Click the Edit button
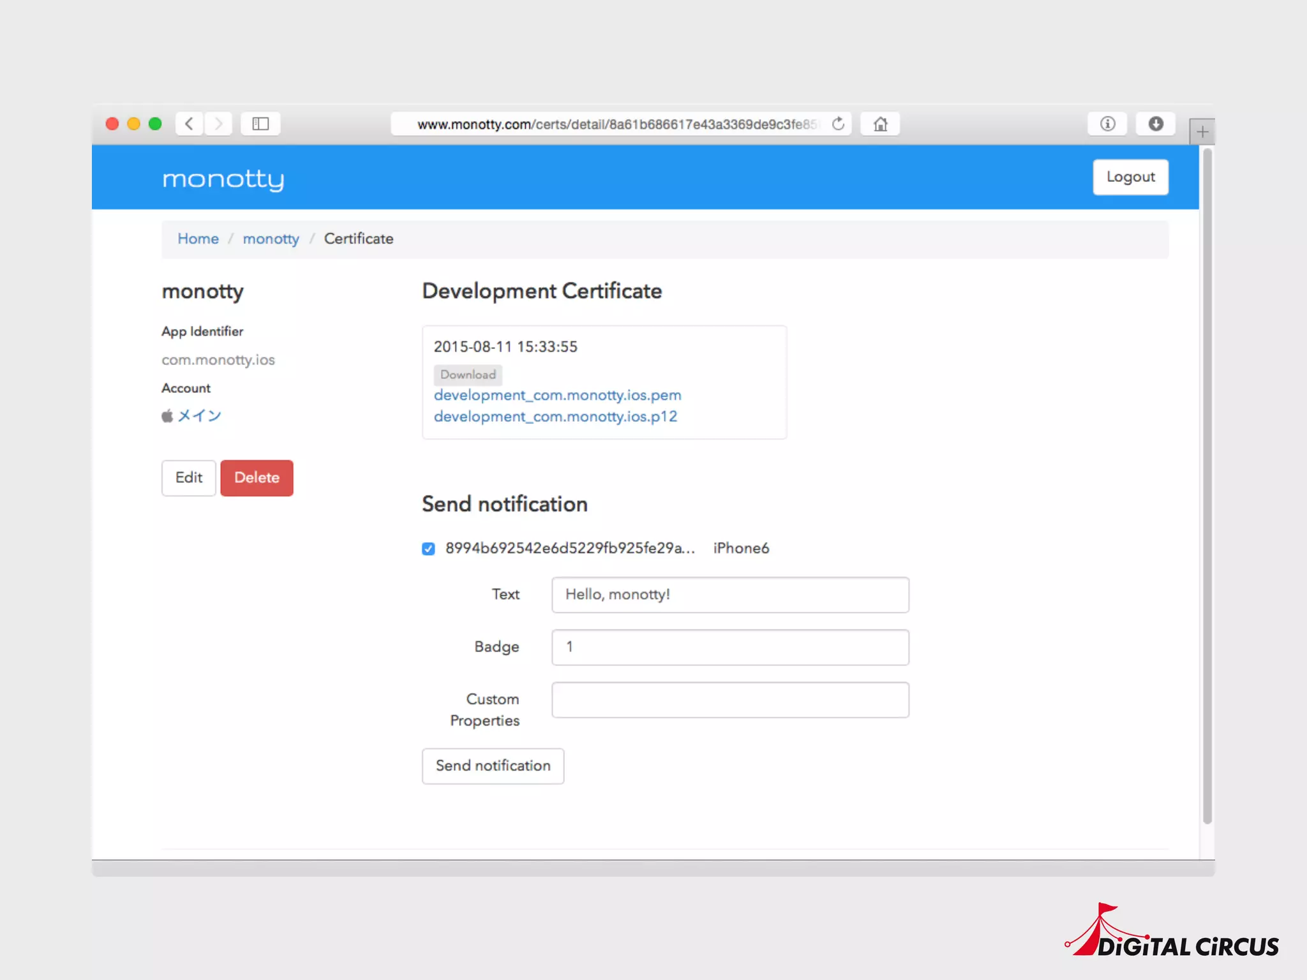This screenshot has height=980, width=1307. [188, 478]
